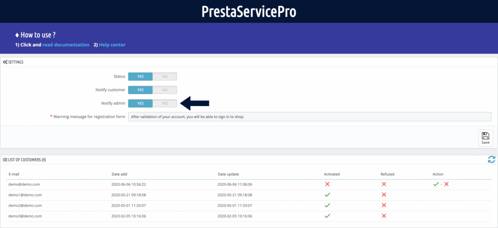Click date add 2020-06-06 10:56:22
498x228 pixels.
(x=128, y=184)
